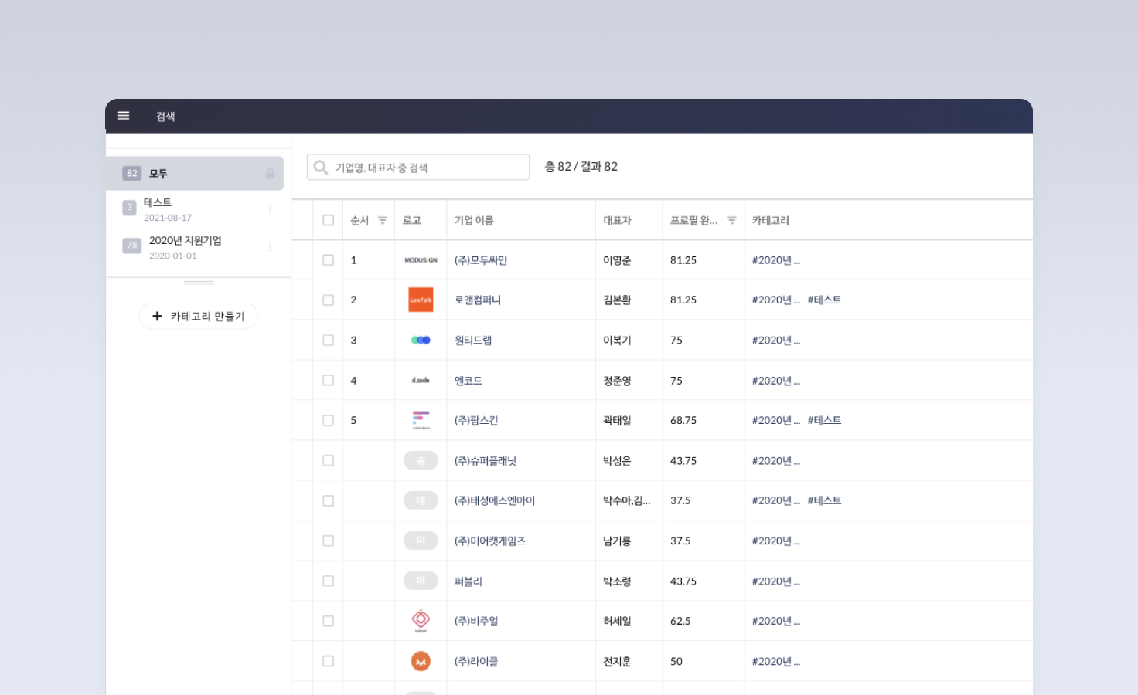Click the 원티드랩 logo

point(421,340)
